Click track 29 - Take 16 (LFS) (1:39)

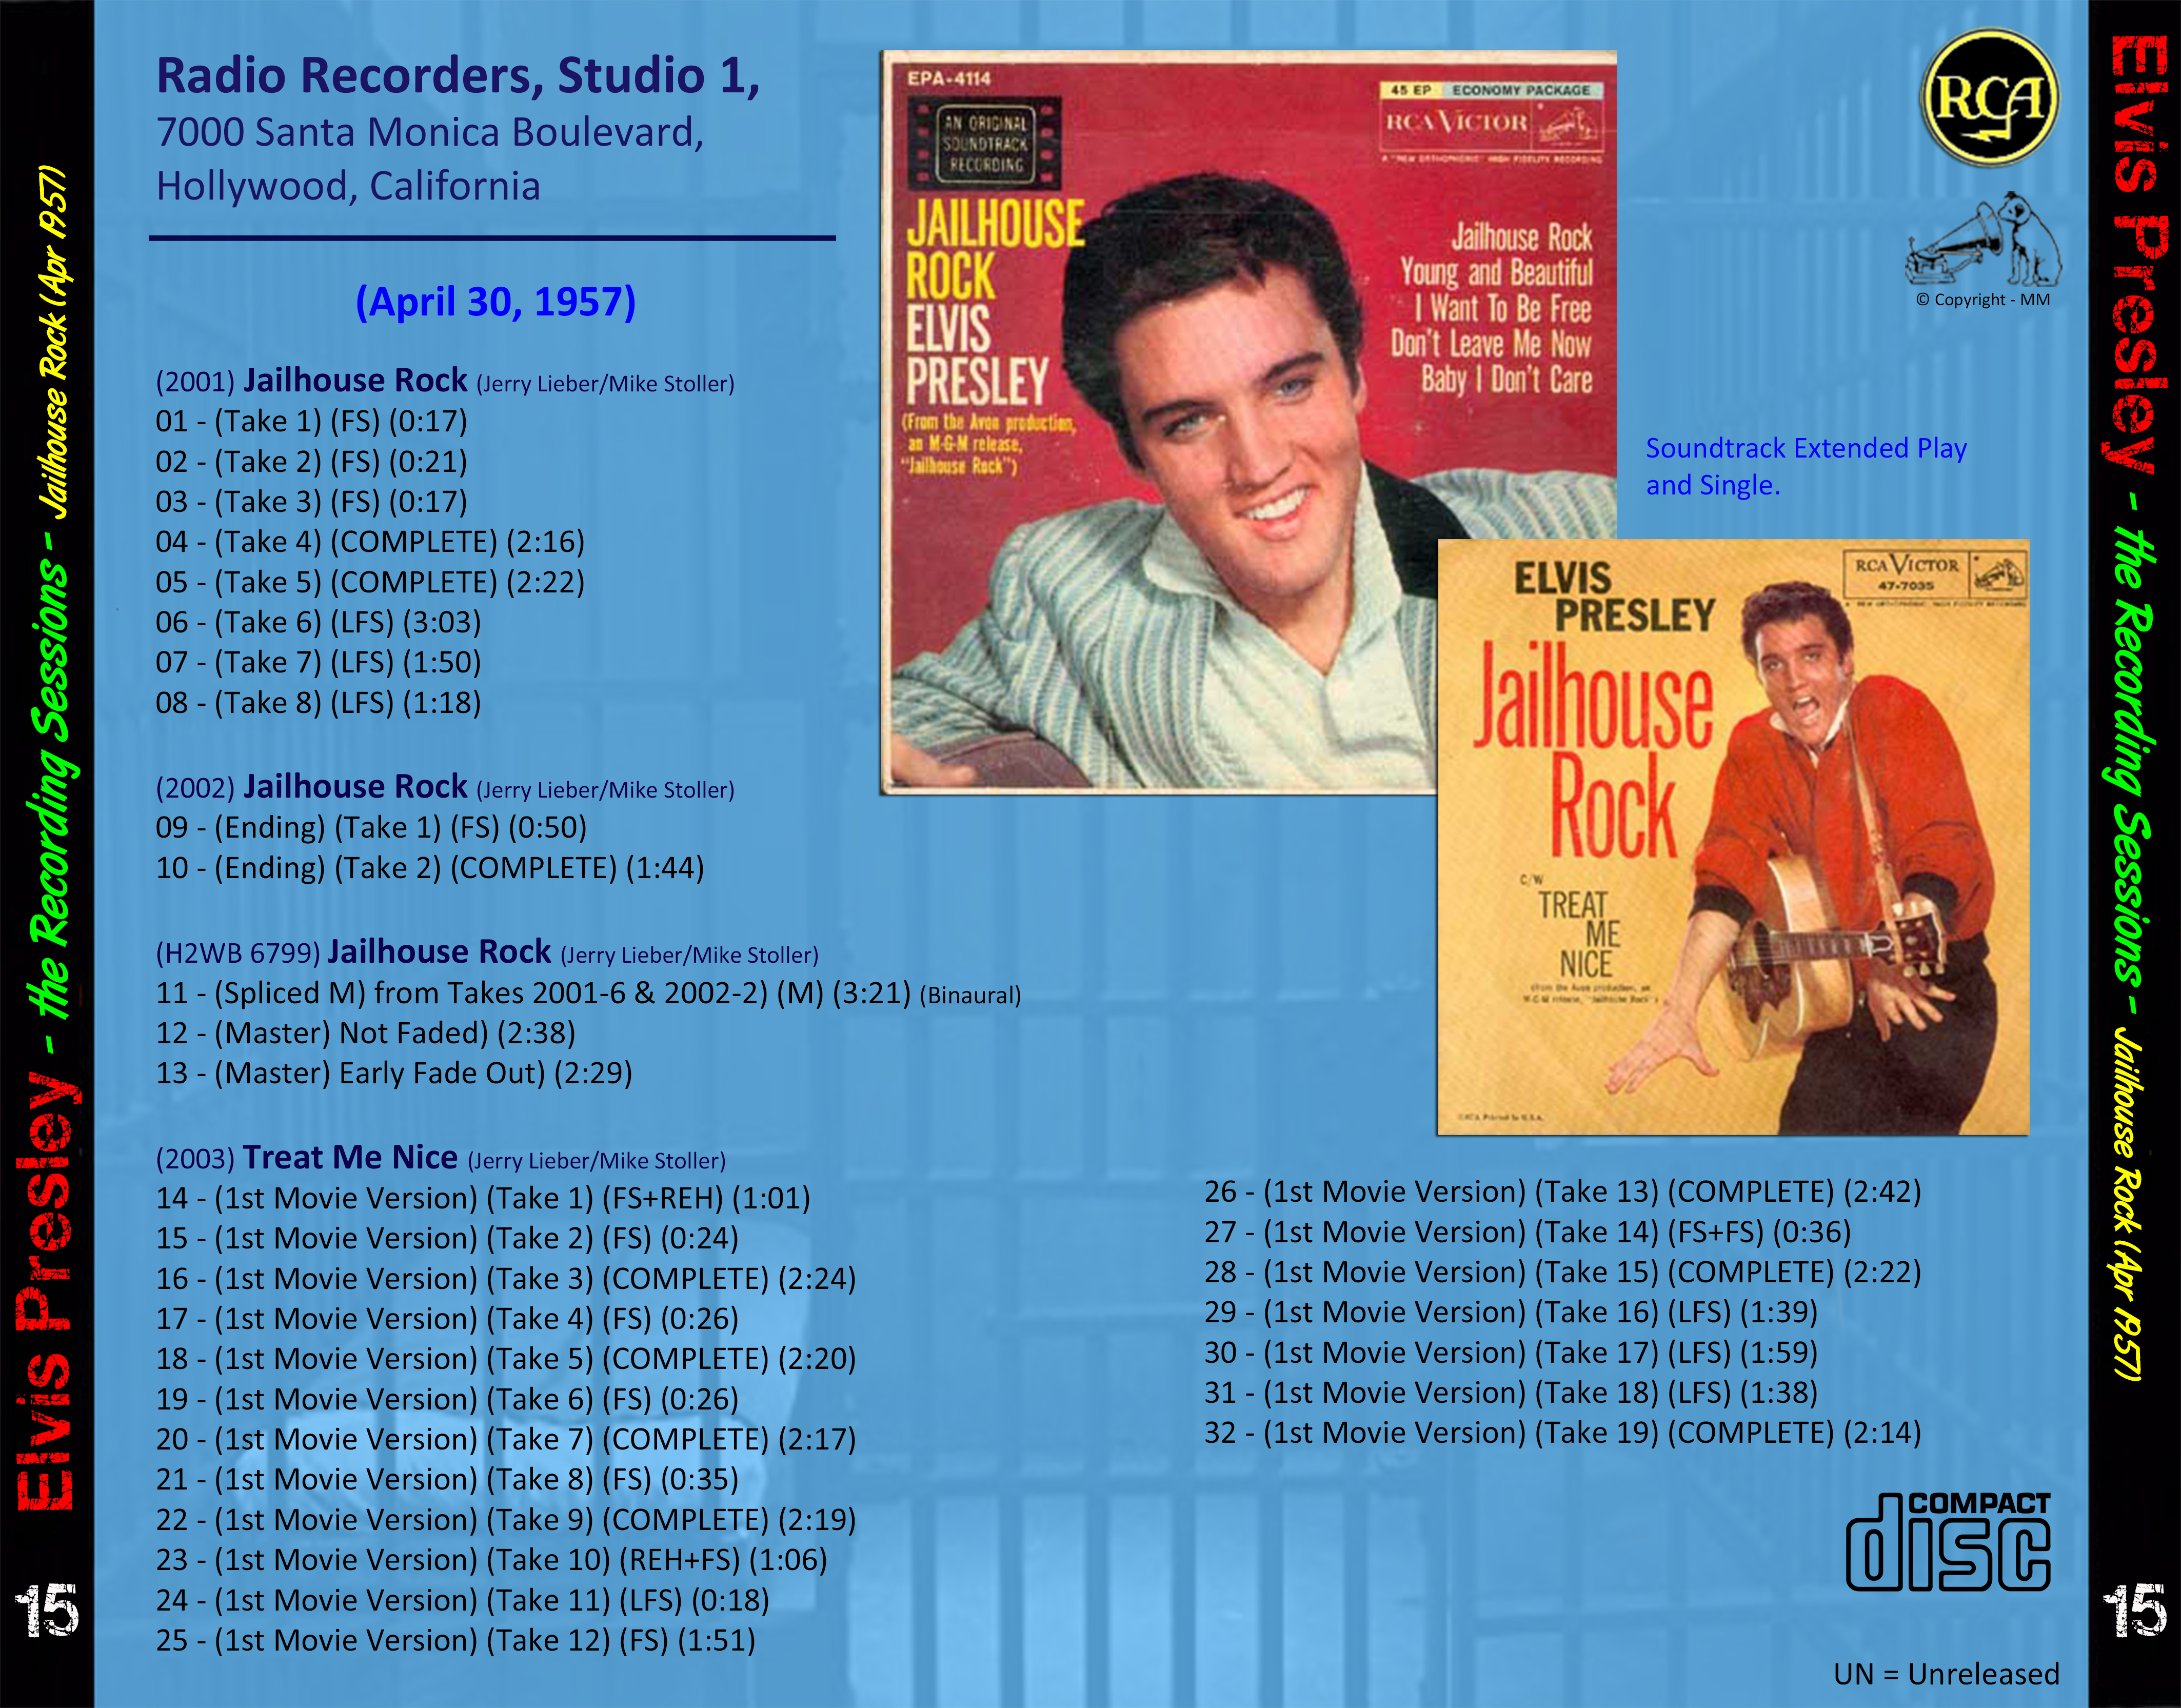[1510, 1312]
